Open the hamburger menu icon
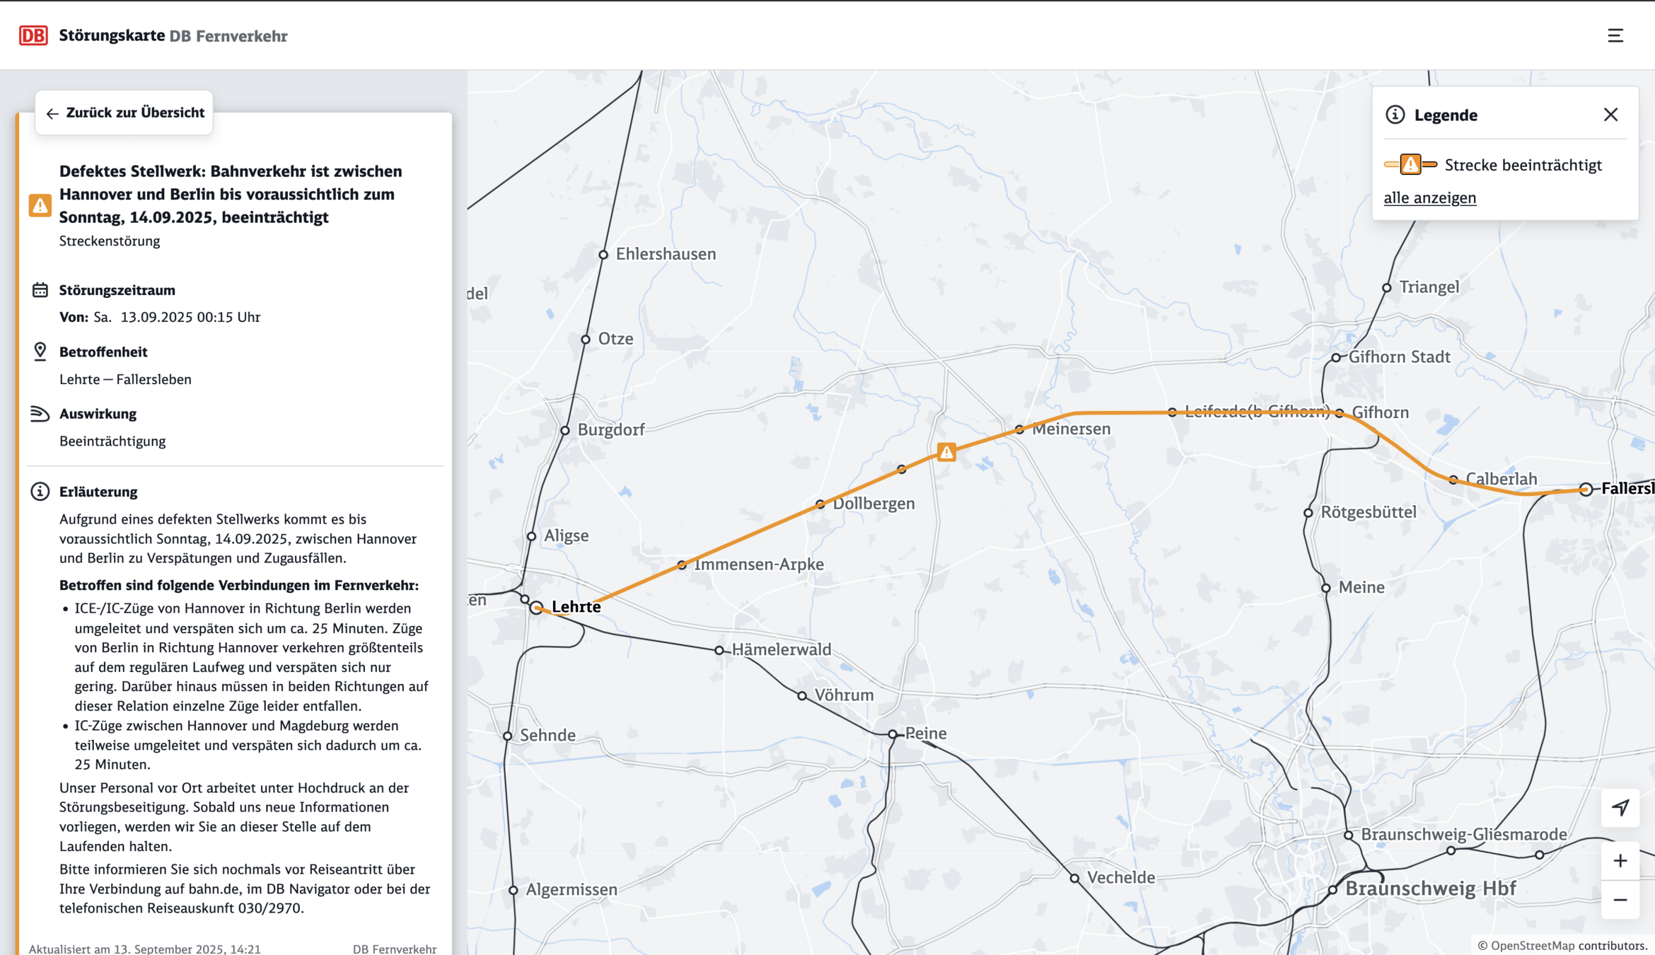1655x955 pixels. (1615, 35)
